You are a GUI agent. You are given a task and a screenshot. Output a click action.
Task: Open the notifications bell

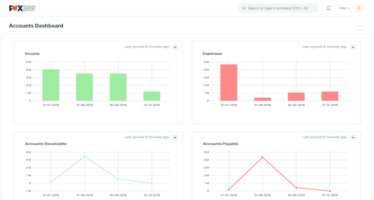point(328,8)
